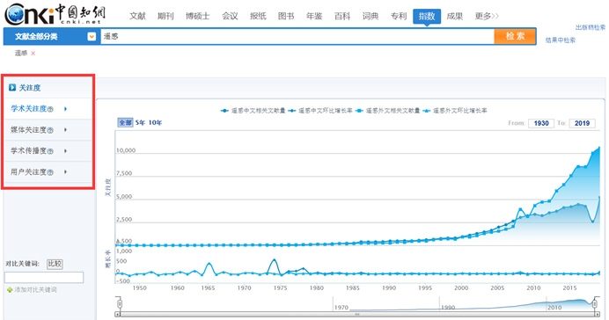609x320 pixels.
Task: Open the 词典 navigation tab
Action: click(371, 16)
